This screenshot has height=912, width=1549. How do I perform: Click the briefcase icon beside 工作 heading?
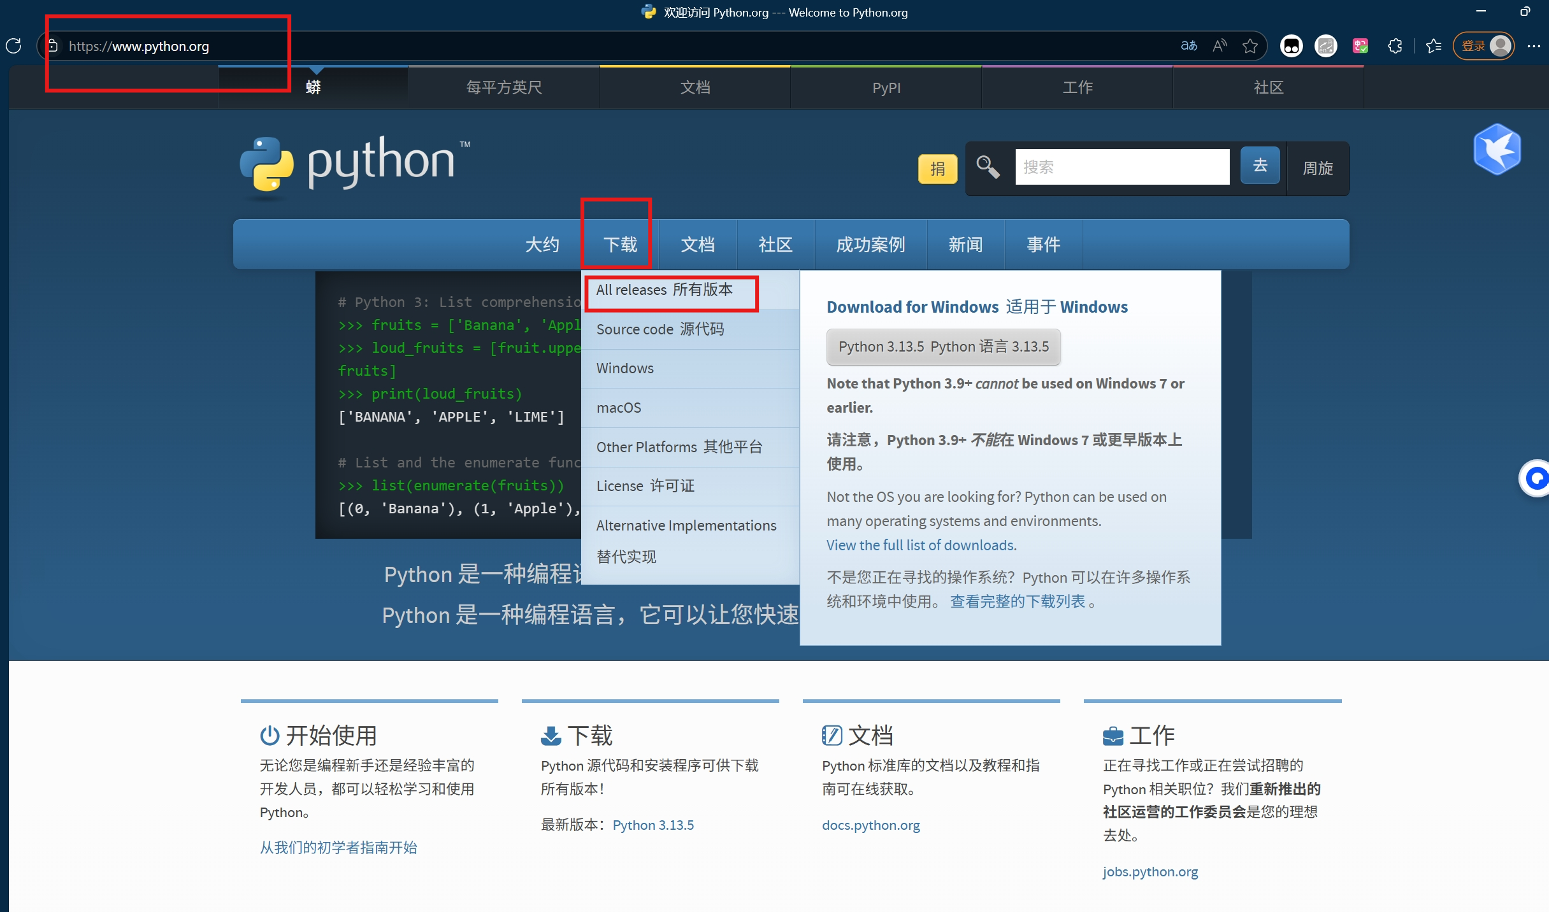tap(1113, 736)
